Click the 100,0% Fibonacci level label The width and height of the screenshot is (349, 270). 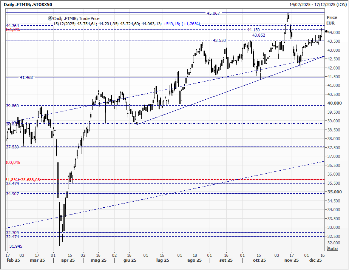click(12, 162)
